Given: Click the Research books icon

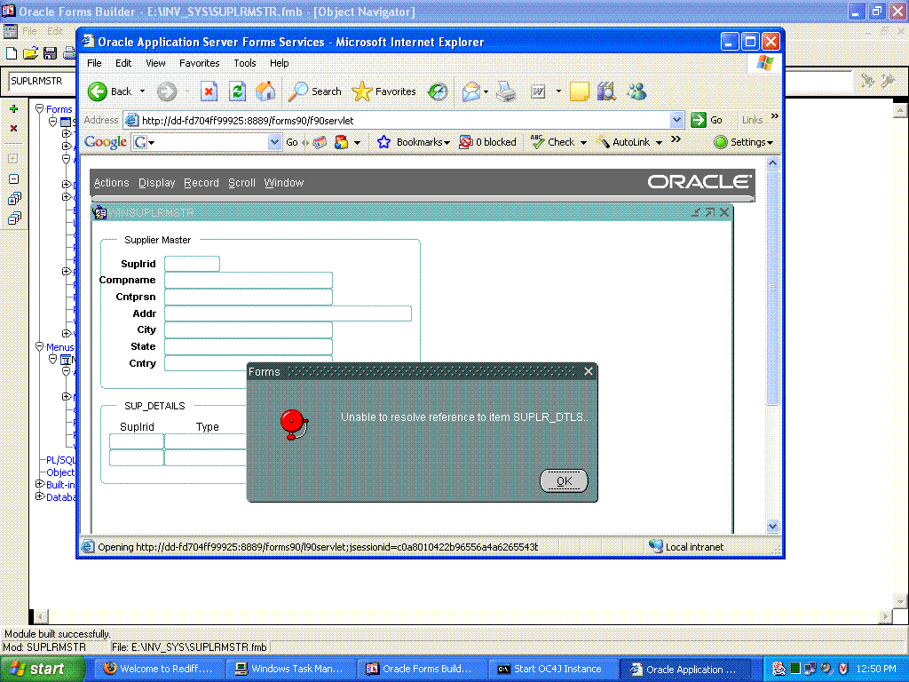Looking at the screenshot, I should click(606, 91).
